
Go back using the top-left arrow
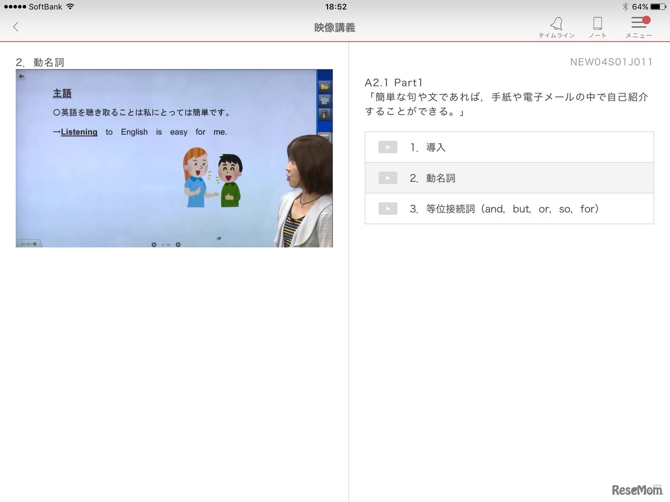[x=16, y=27]
